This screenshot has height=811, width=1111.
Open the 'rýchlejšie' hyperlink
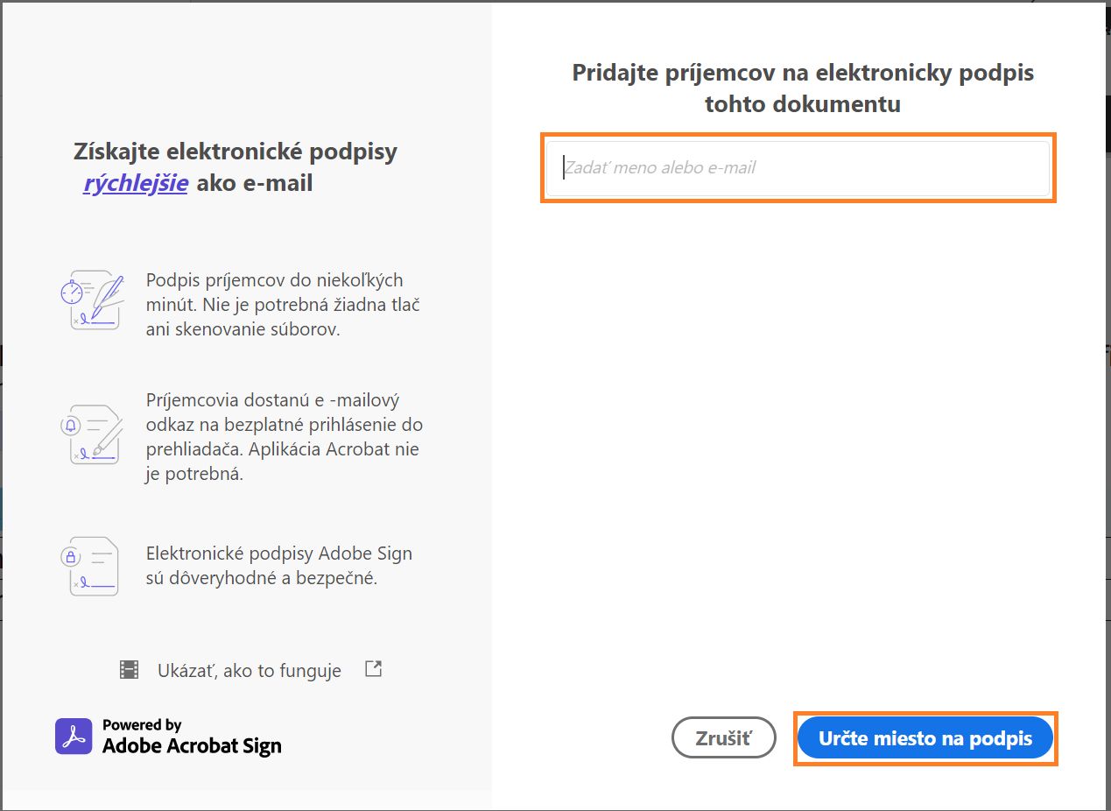[x=135, y=183]
